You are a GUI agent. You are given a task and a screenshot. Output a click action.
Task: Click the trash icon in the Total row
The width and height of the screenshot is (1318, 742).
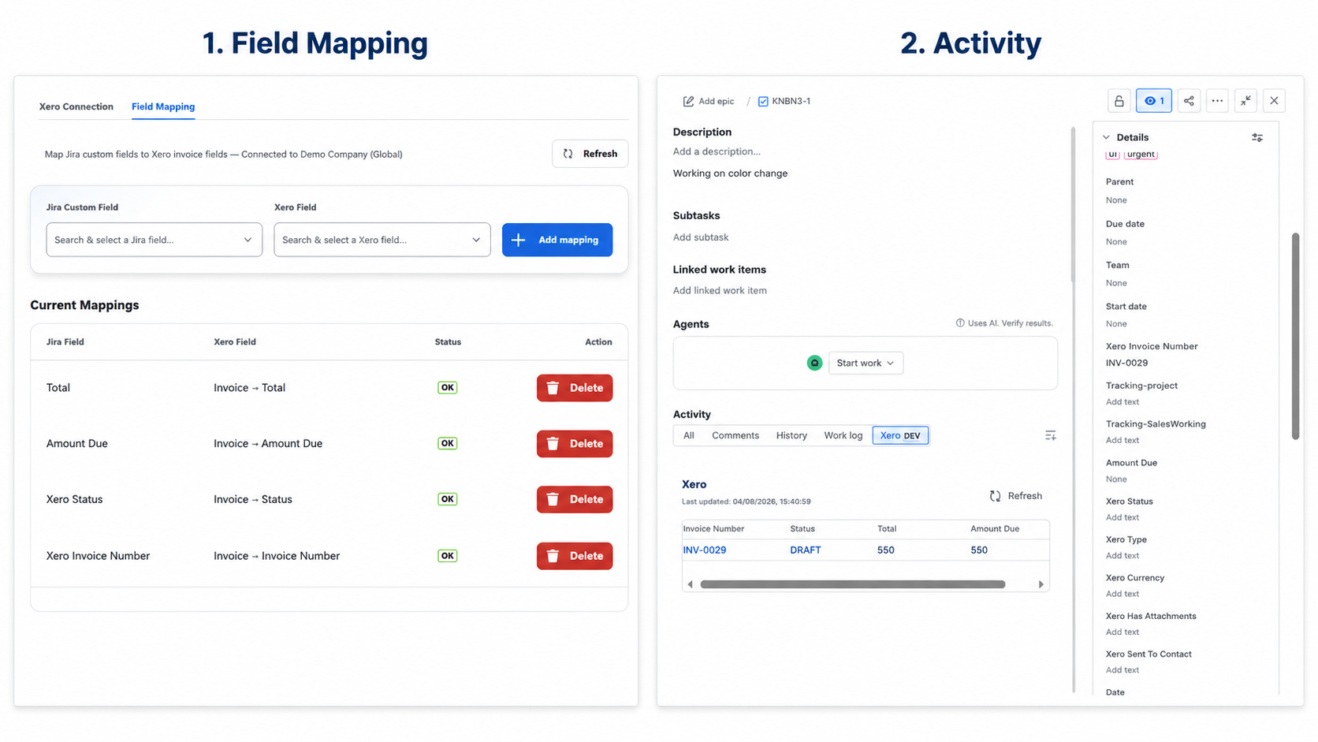[553, 388]
